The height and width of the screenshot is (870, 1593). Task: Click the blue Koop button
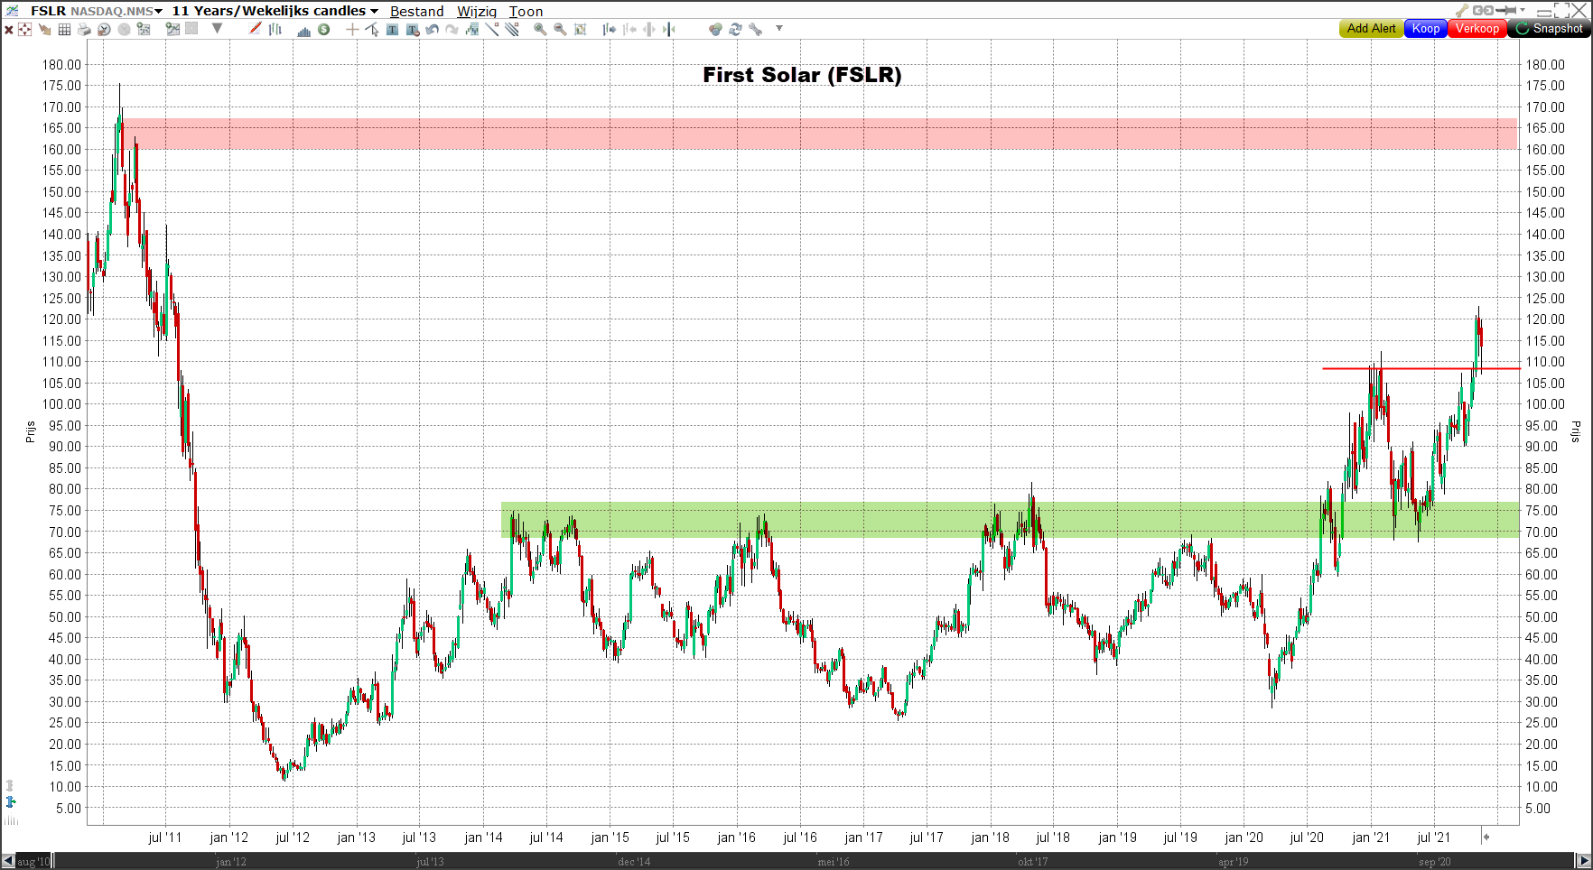1426,29
